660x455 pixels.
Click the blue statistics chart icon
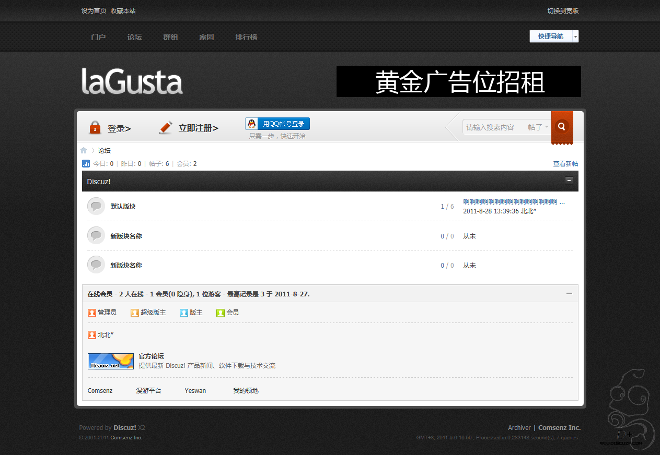tap(86, 163)
